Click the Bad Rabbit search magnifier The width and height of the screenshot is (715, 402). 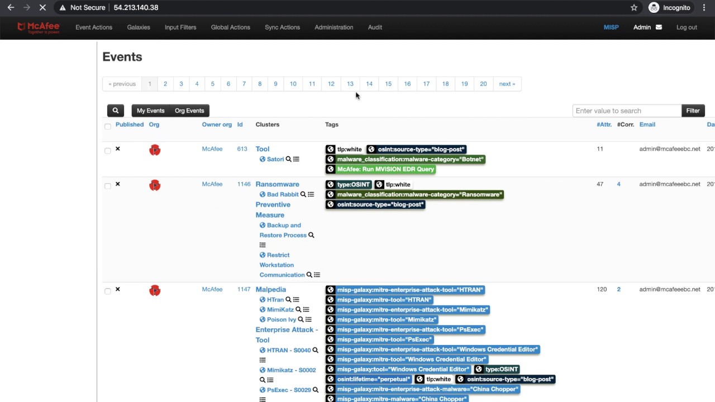(303, 194)
